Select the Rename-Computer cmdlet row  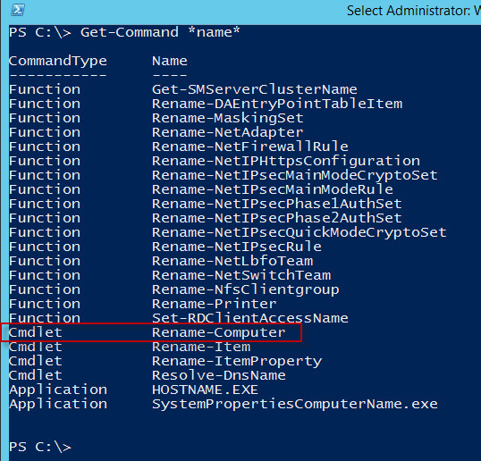[151, 332]
